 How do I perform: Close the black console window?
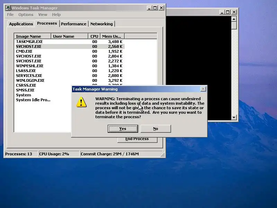tap(234, 12)
